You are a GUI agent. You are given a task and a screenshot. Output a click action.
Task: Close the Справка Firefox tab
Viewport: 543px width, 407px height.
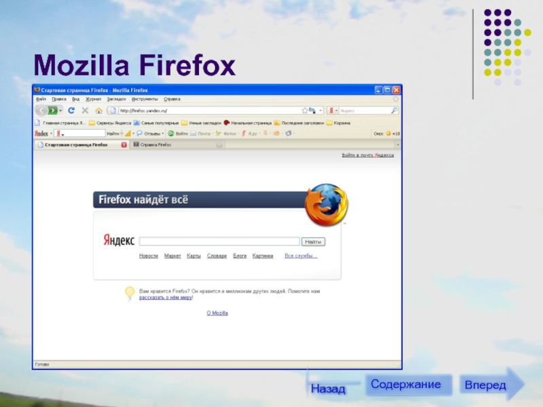(x=219, y=144)
